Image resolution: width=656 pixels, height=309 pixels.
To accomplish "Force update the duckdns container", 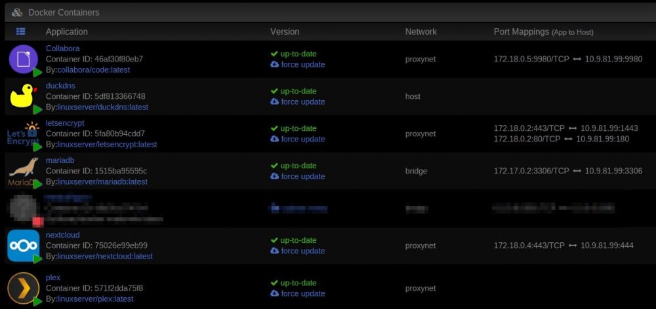I will click(297, 102).
